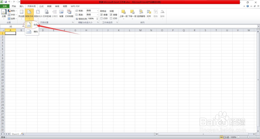
Task: Click the Redo icon in quick access toolbar
Action: click(x=14, y=2)
